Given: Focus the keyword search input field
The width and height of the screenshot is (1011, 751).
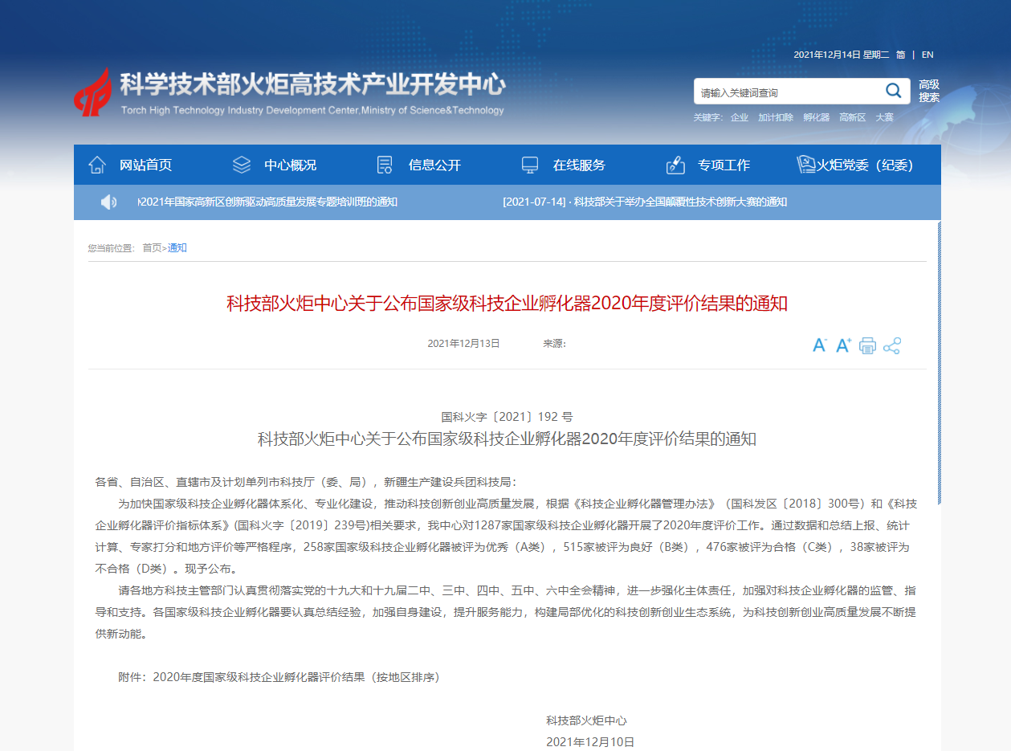Looking at the screenshot, I should coord(789,92).
